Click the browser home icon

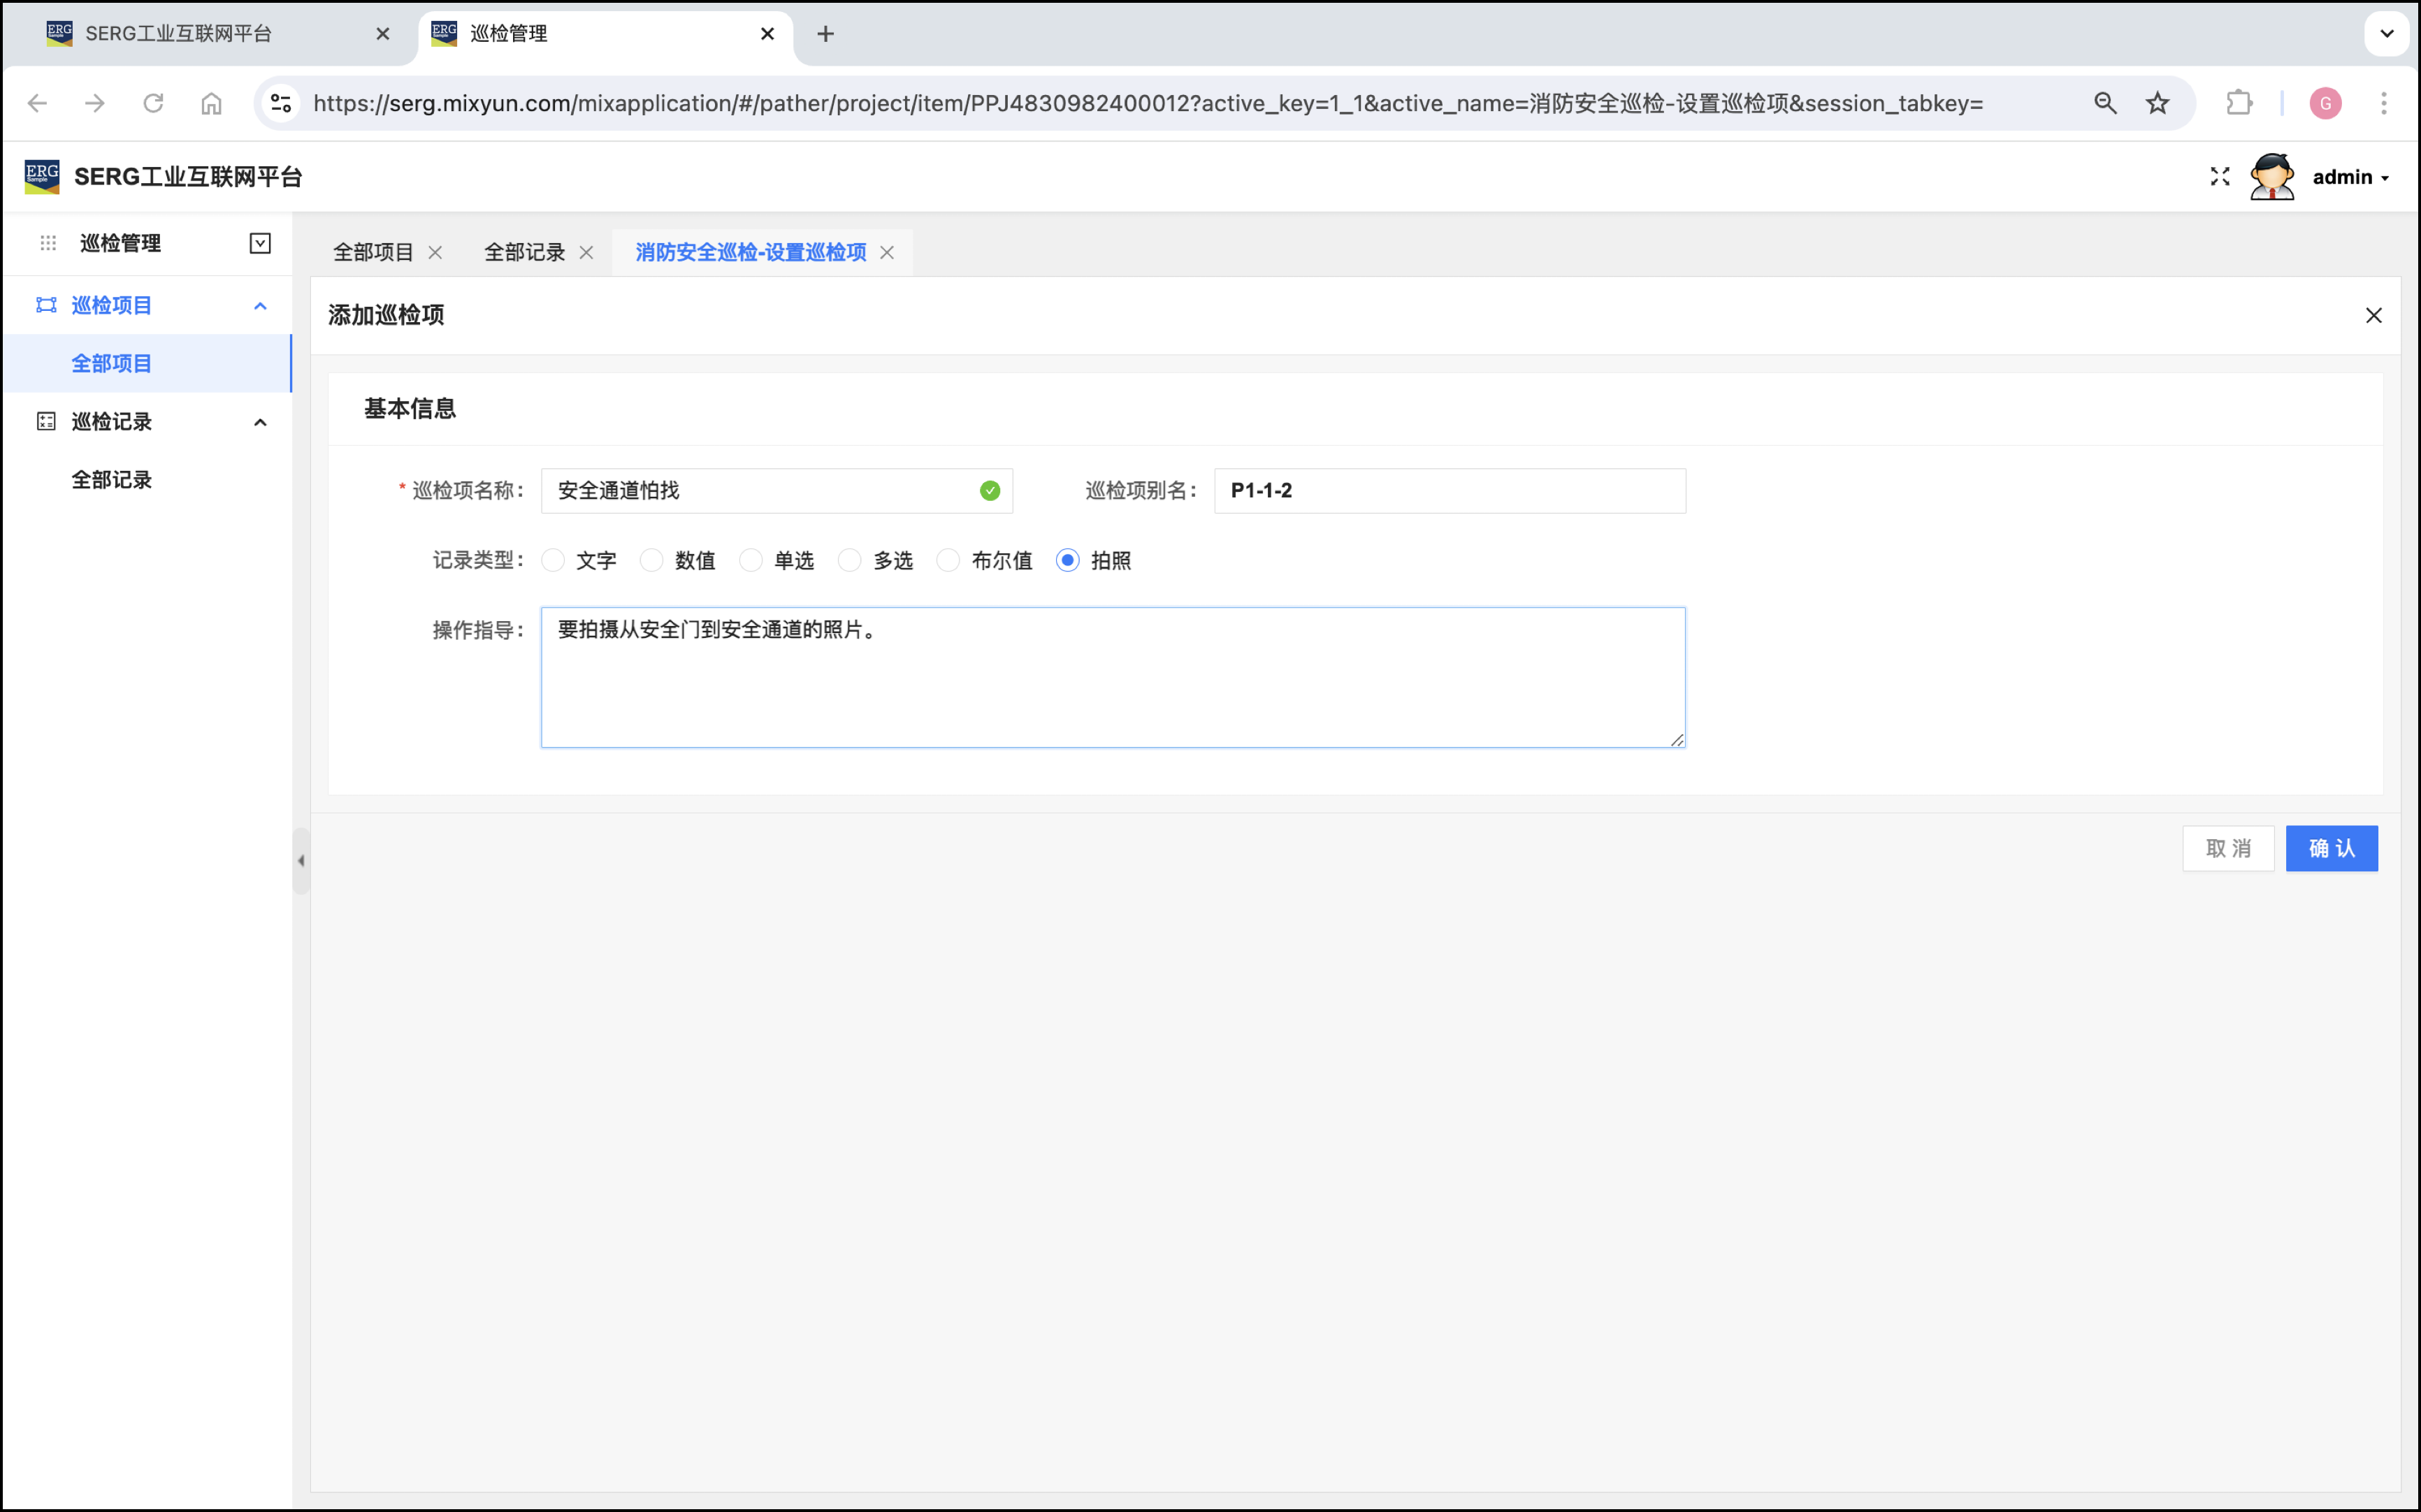[x=211, y=103]
